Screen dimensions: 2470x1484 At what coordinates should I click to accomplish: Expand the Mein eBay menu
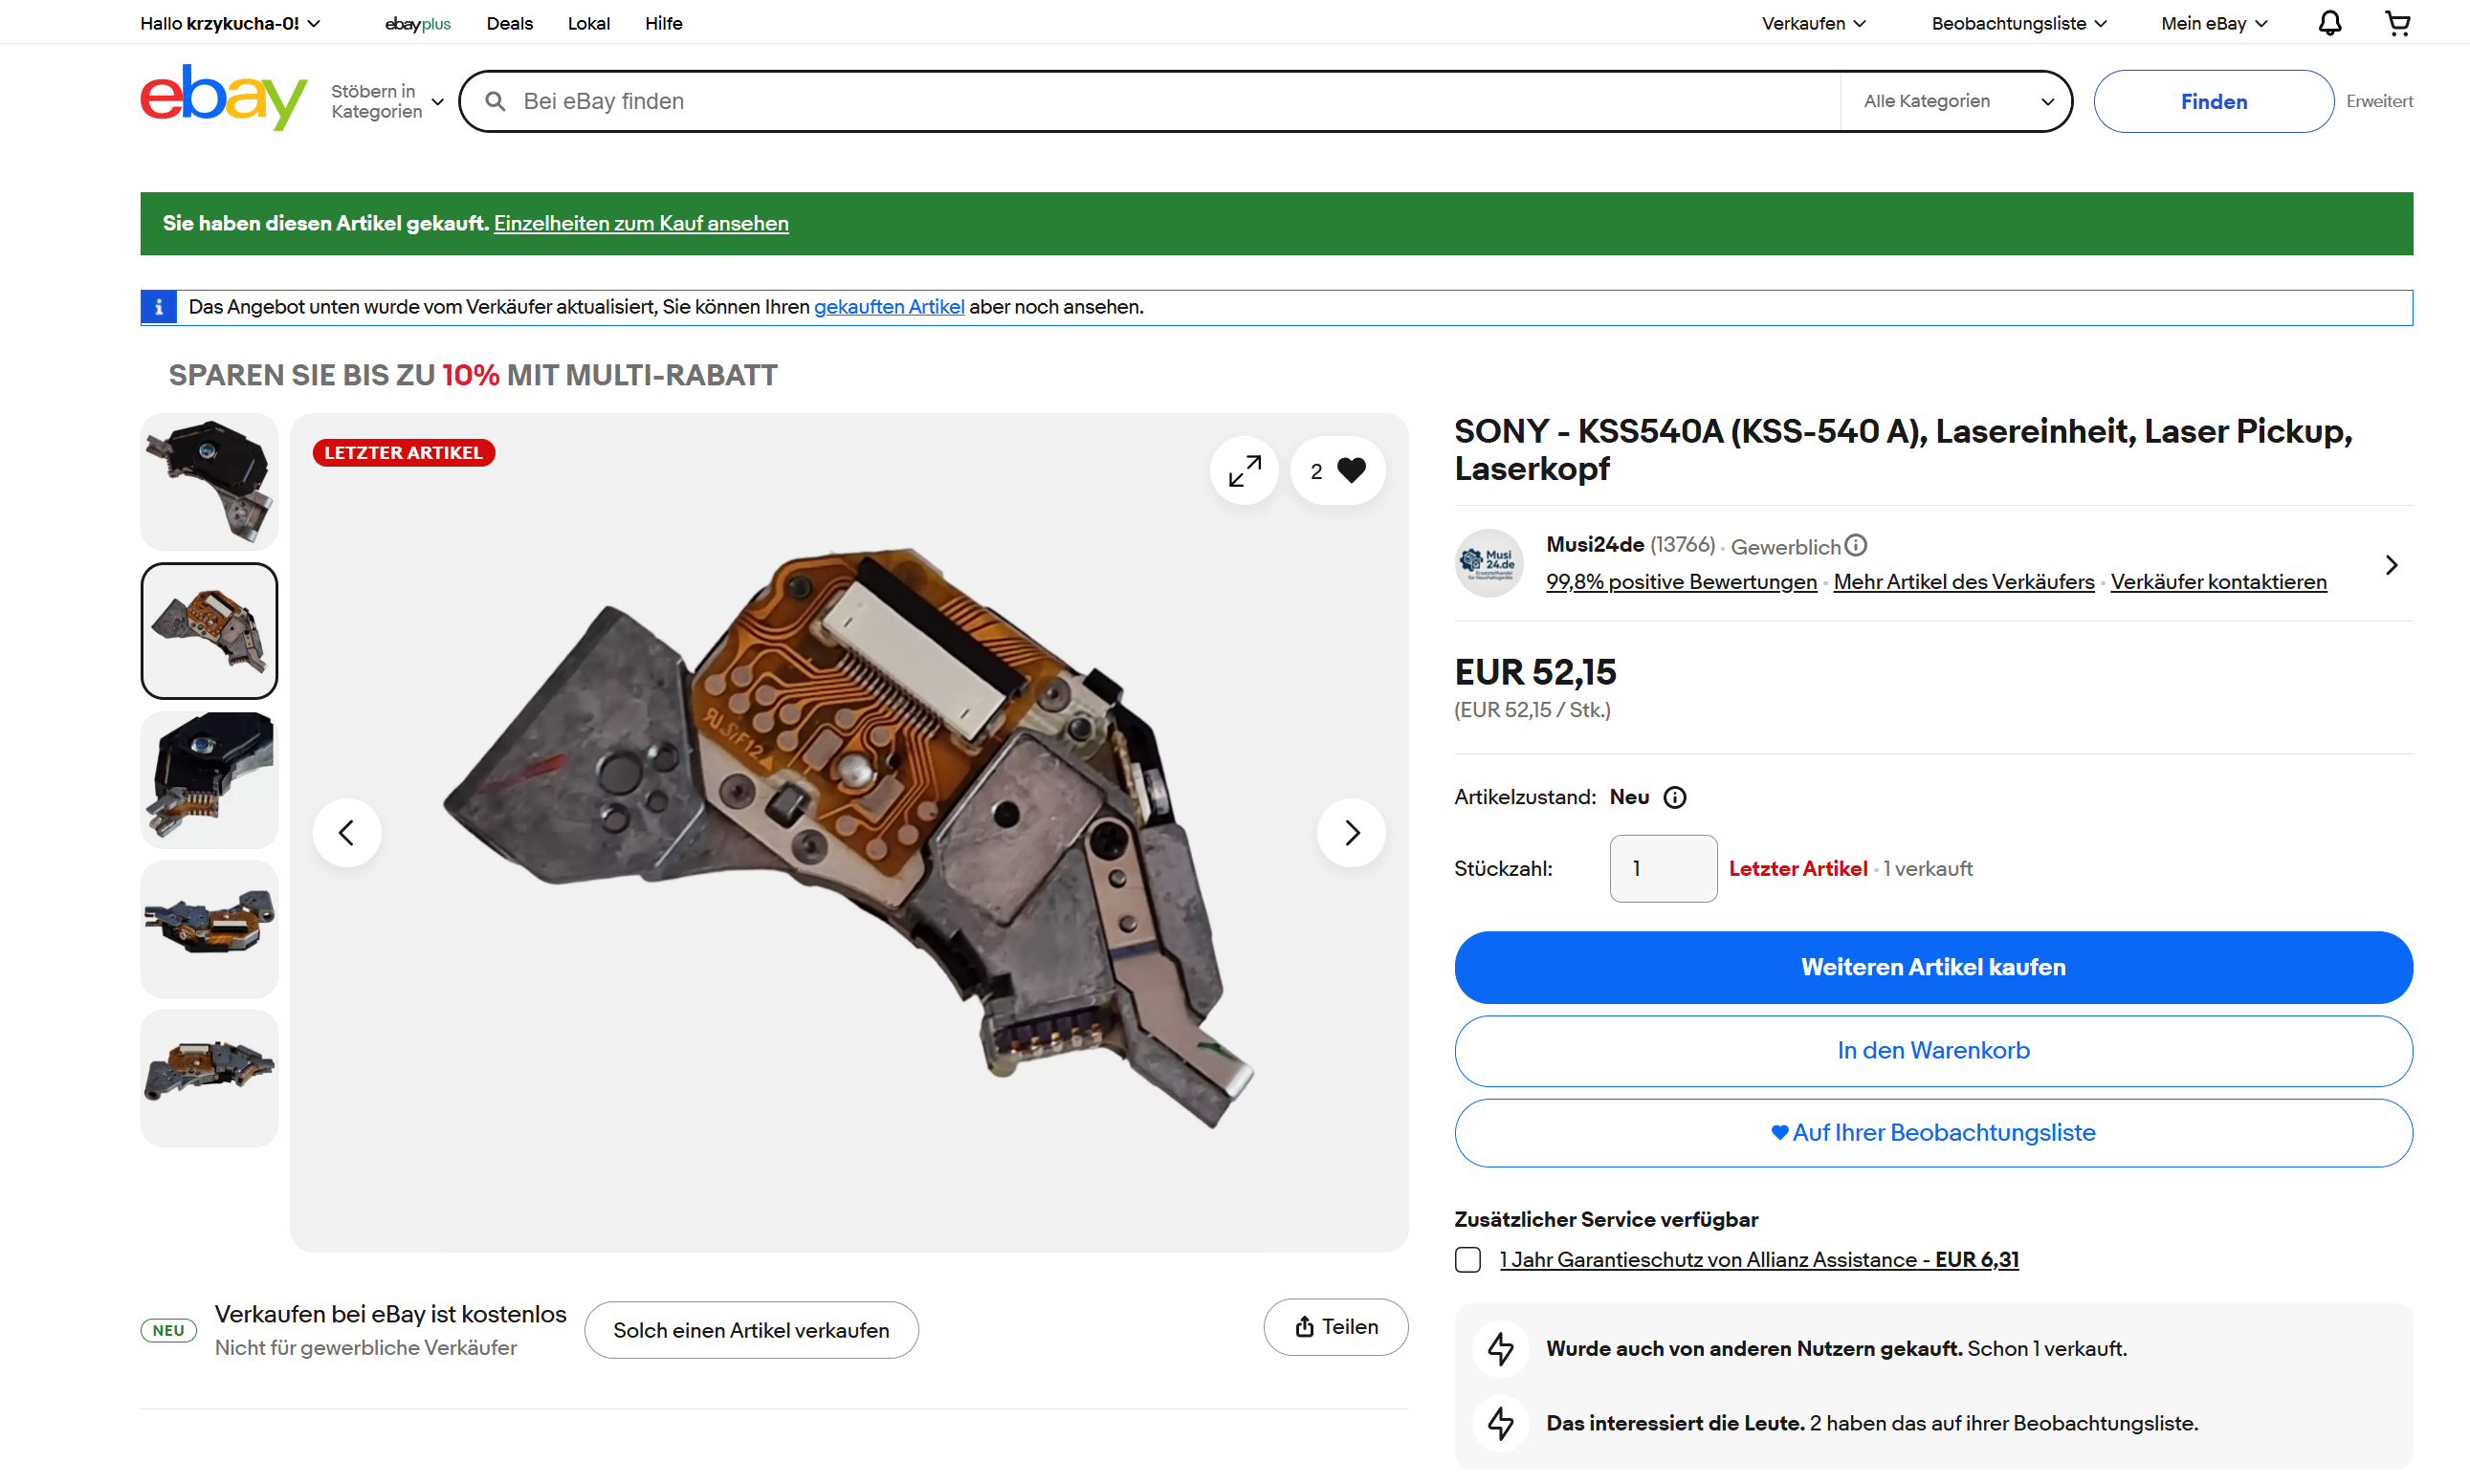pyautogui.click(x=2214, y=23)
